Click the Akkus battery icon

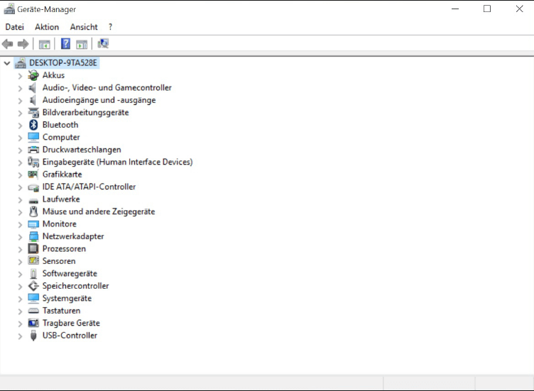[x=33, y=75]
